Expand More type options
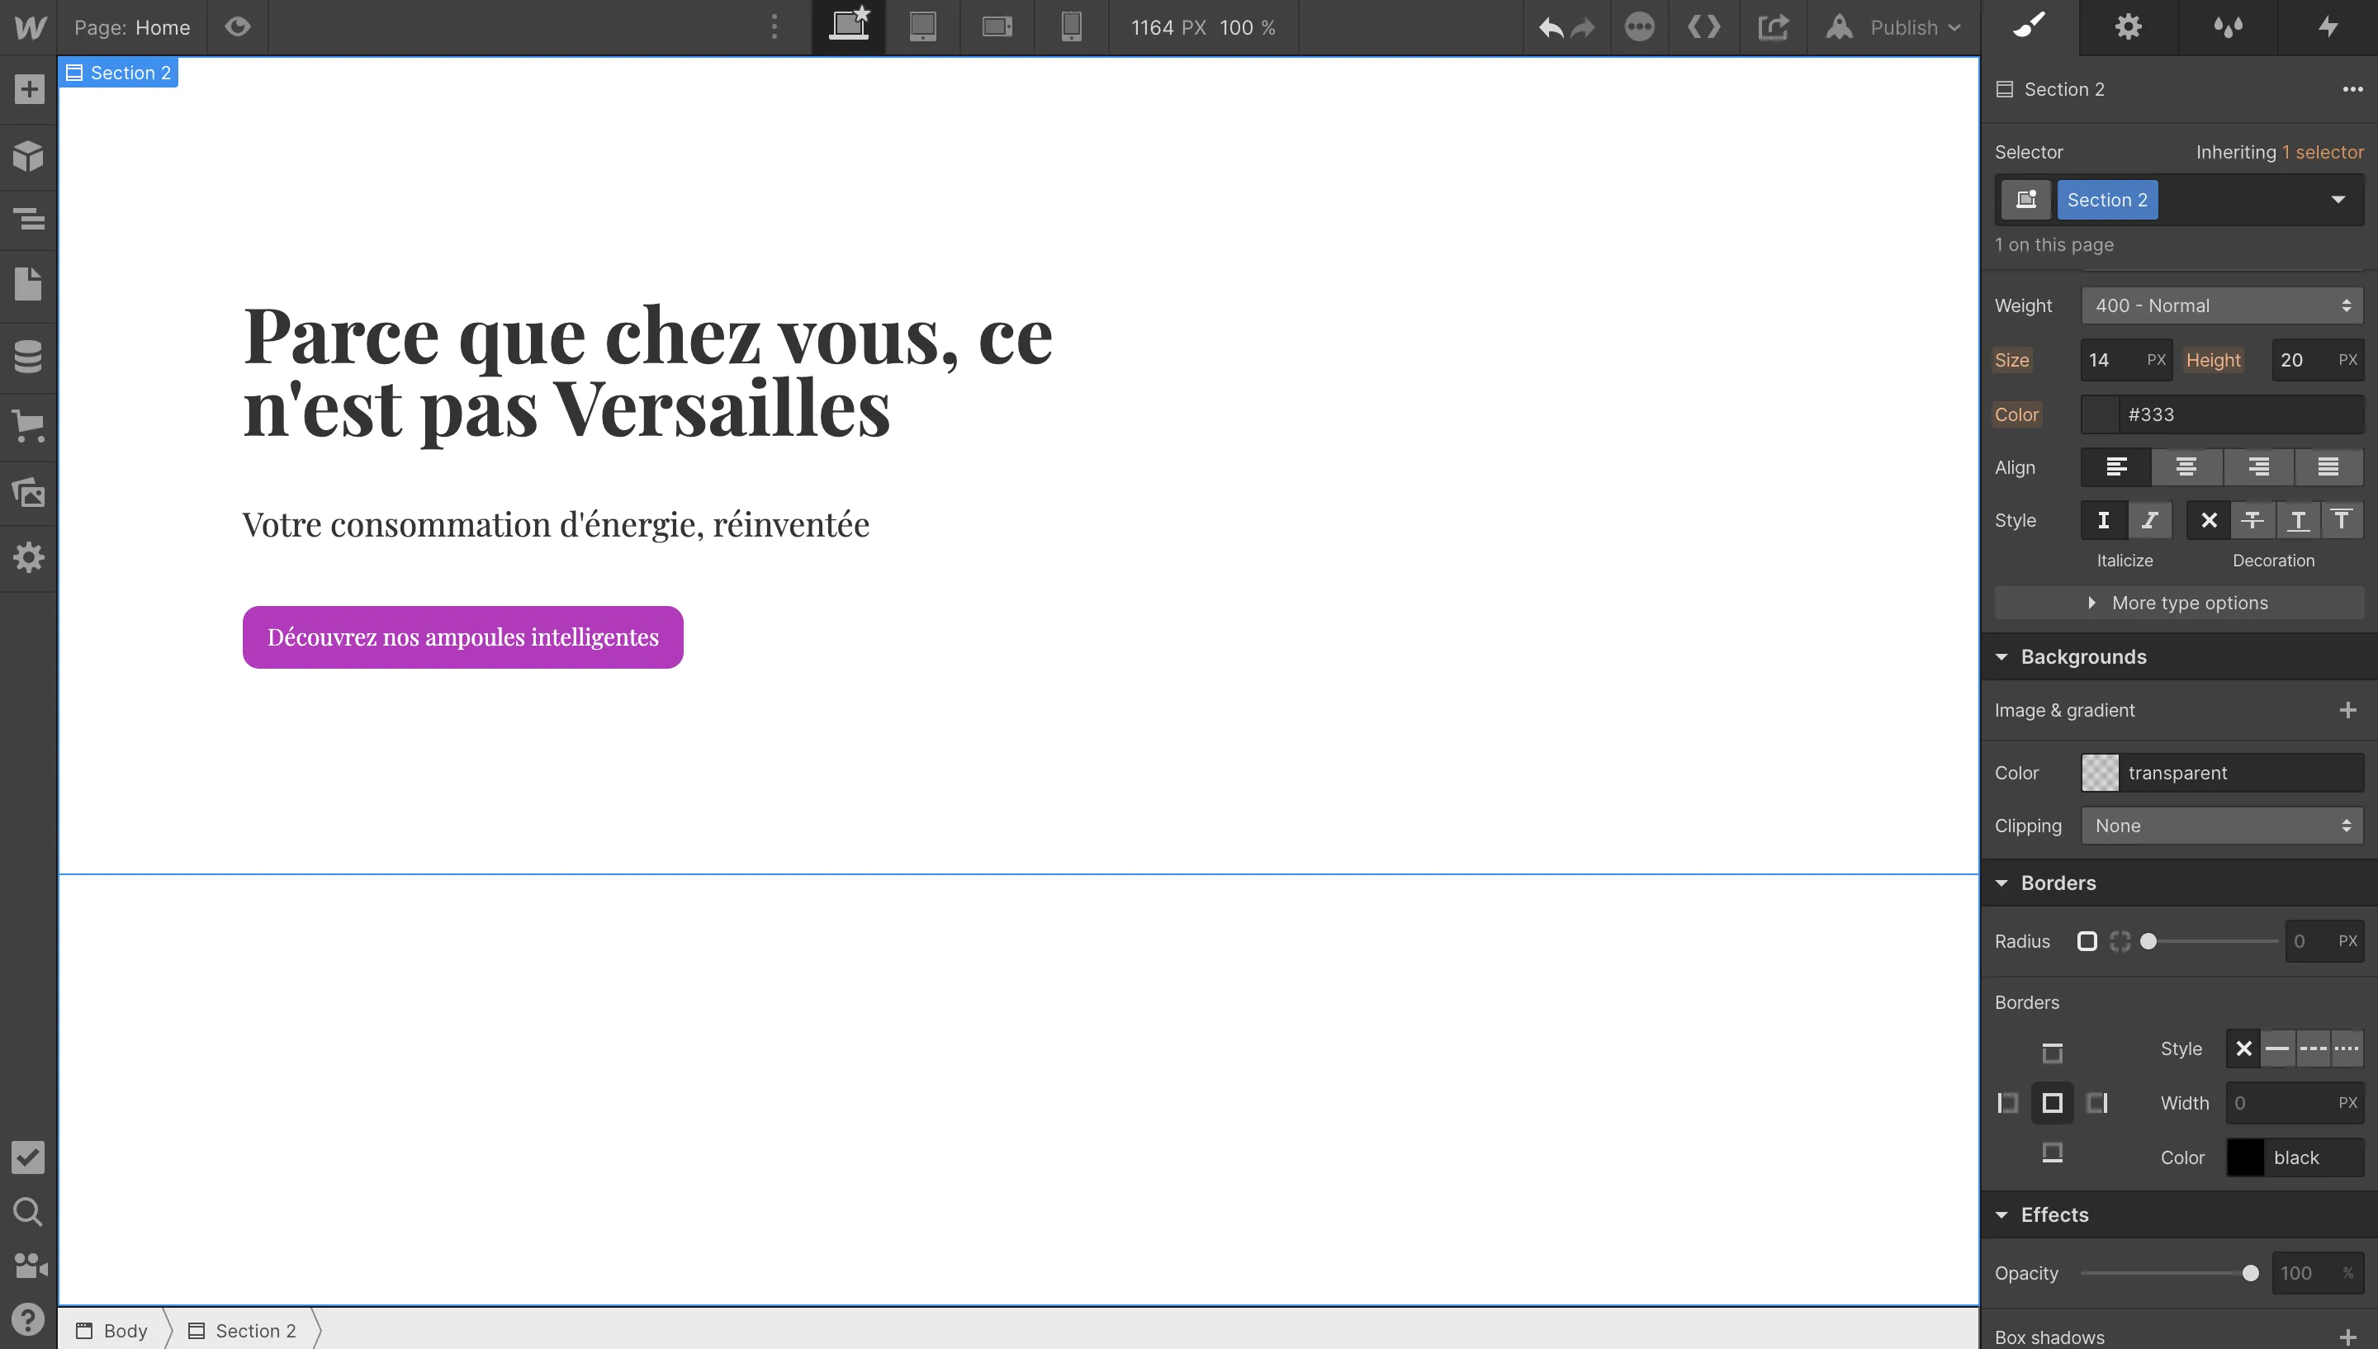This screenshot has height=1349, width=2378. [x=2179, y=602]
